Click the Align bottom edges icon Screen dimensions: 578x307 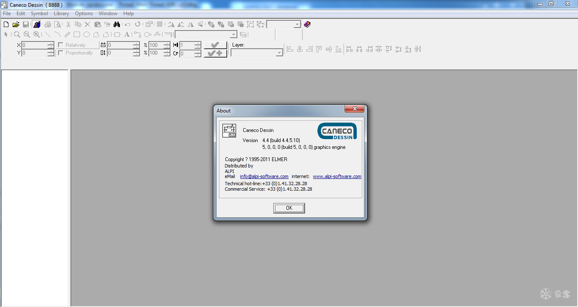point(338,49)
